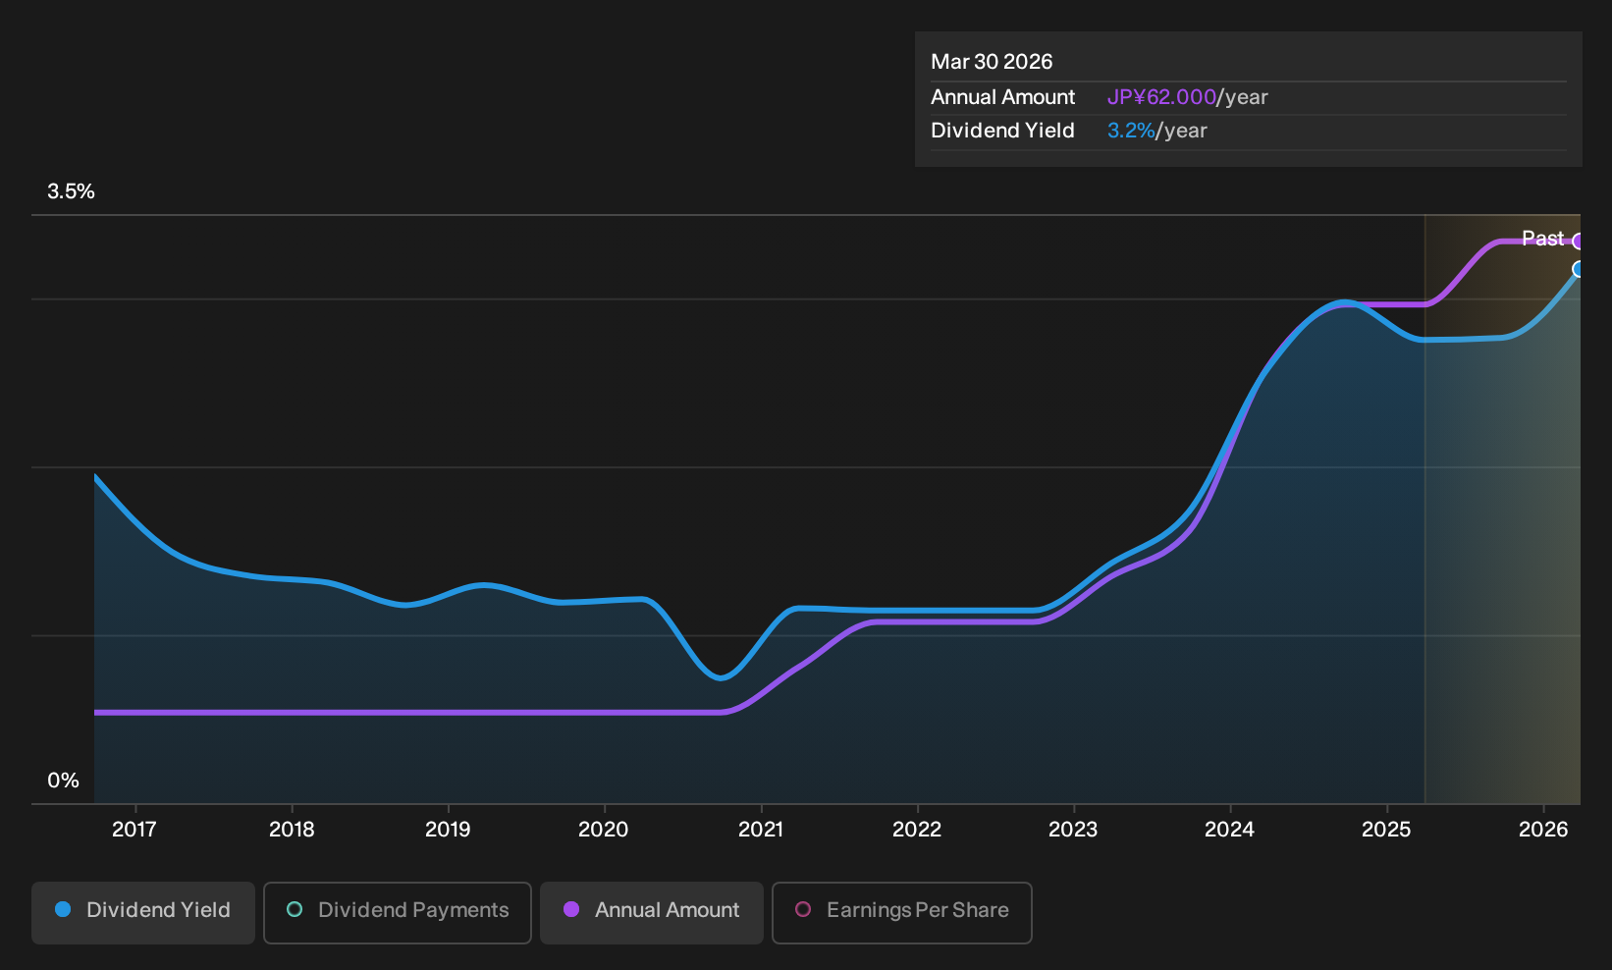The height and width of the screenshot is (970, 1612).
Task: Show the Earnings Per Share series
Action: point(902,912)
